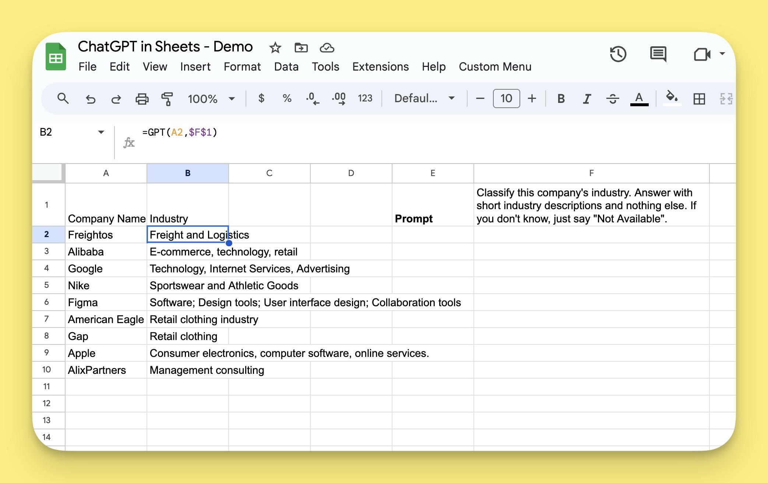Click the cell with E-commerce, technology, retail
Viewport: 768px width, 483px height.
(188, 251)
